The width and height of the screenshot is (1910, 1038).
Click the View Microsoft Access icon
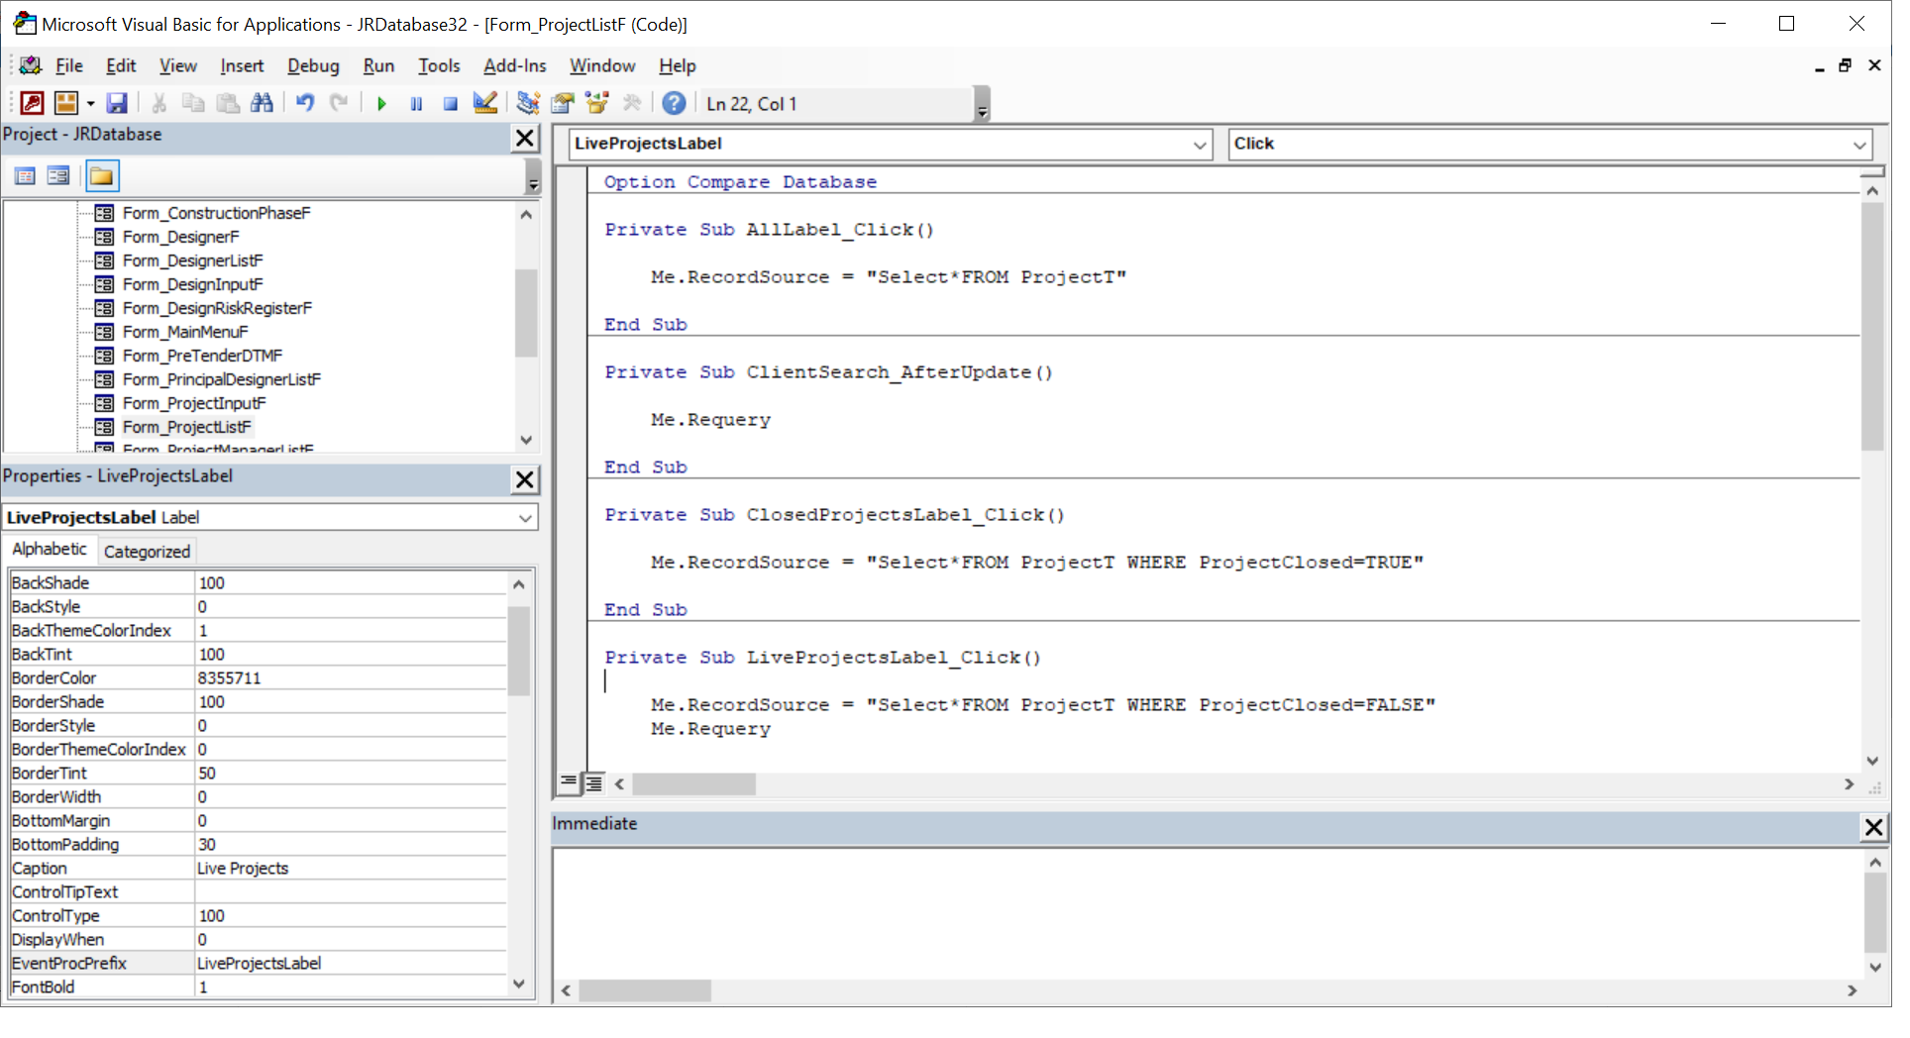point(32,103)
